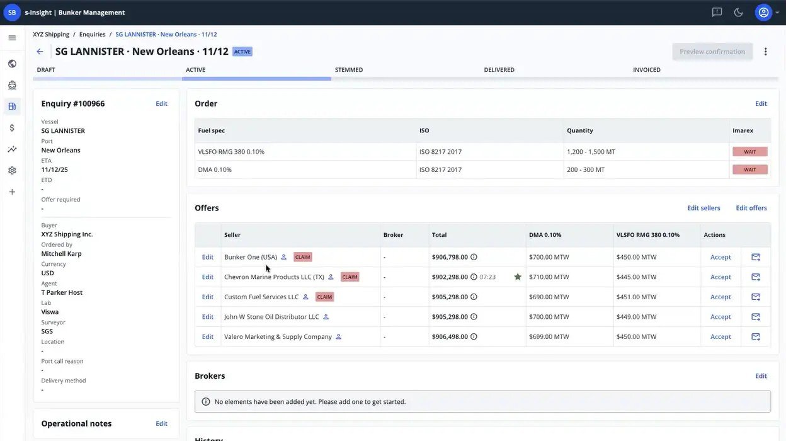Image resolution: width=786 pixels, height=441 pixels.
Task: Click the Edit sellers link
Action: [703, 208]
